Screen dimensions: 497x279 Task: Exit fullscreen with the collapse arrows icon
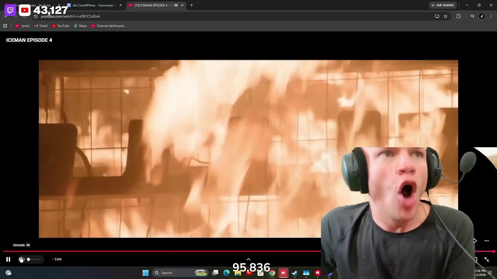(487, 259)
